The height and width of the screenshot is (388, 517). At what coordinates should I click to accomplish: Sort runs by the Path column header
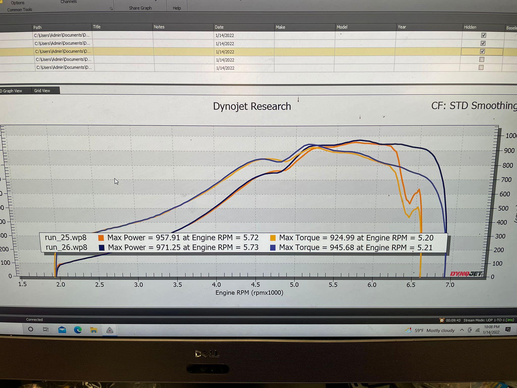(x=62, y=27)
